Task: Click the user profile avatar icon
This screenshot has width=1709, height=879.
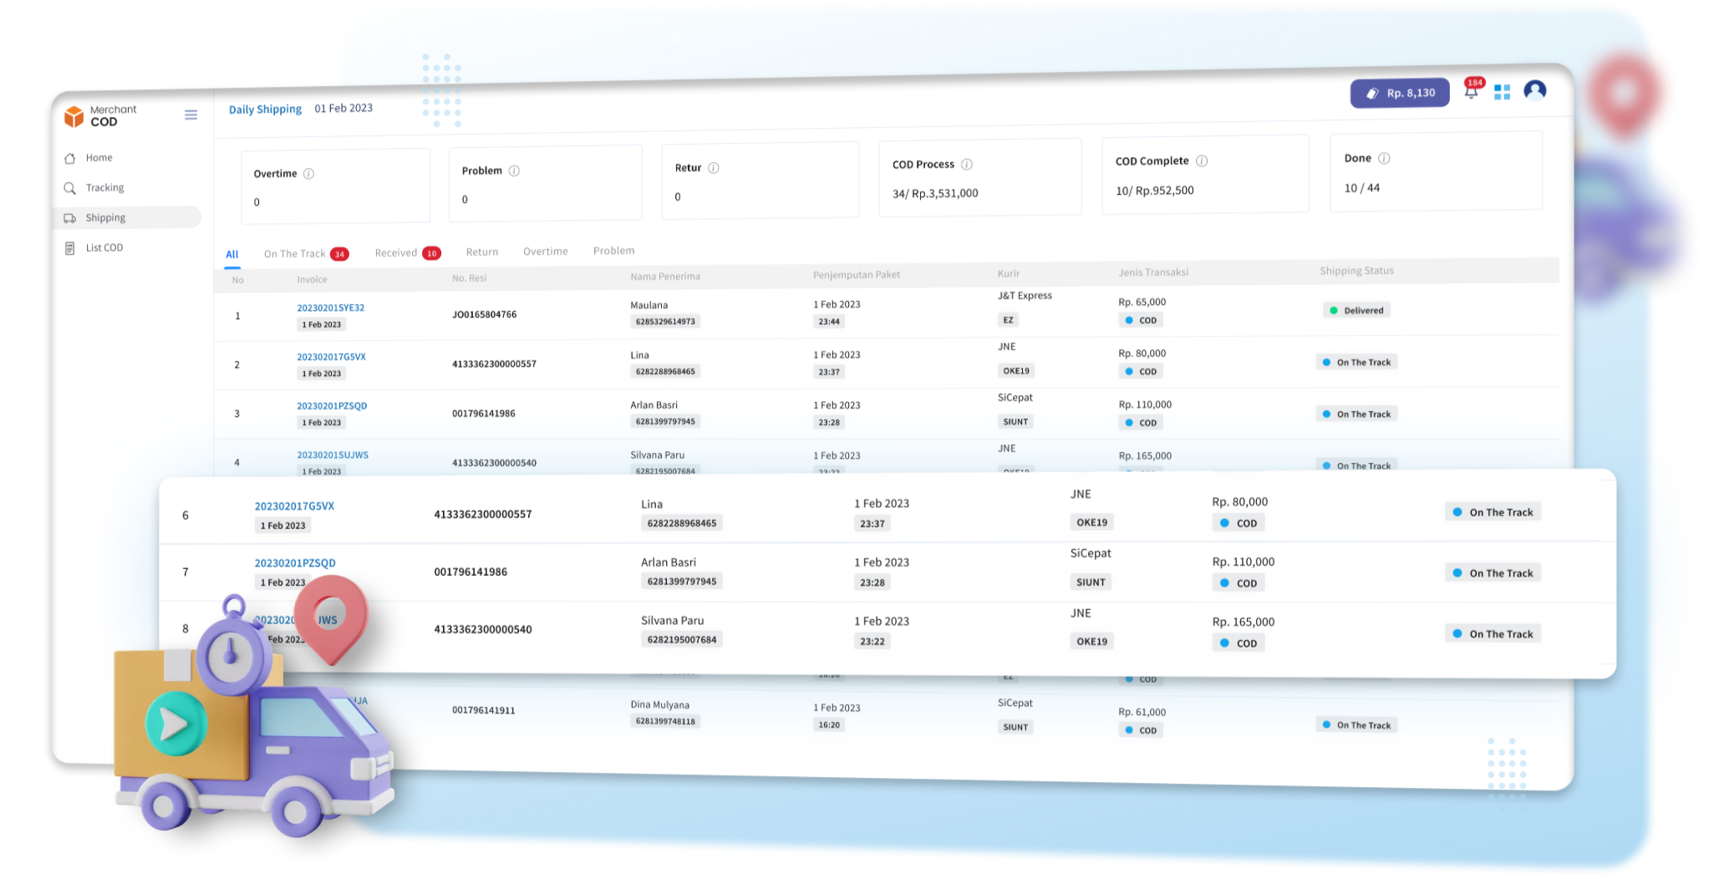Action: [x=1534, y=90]
